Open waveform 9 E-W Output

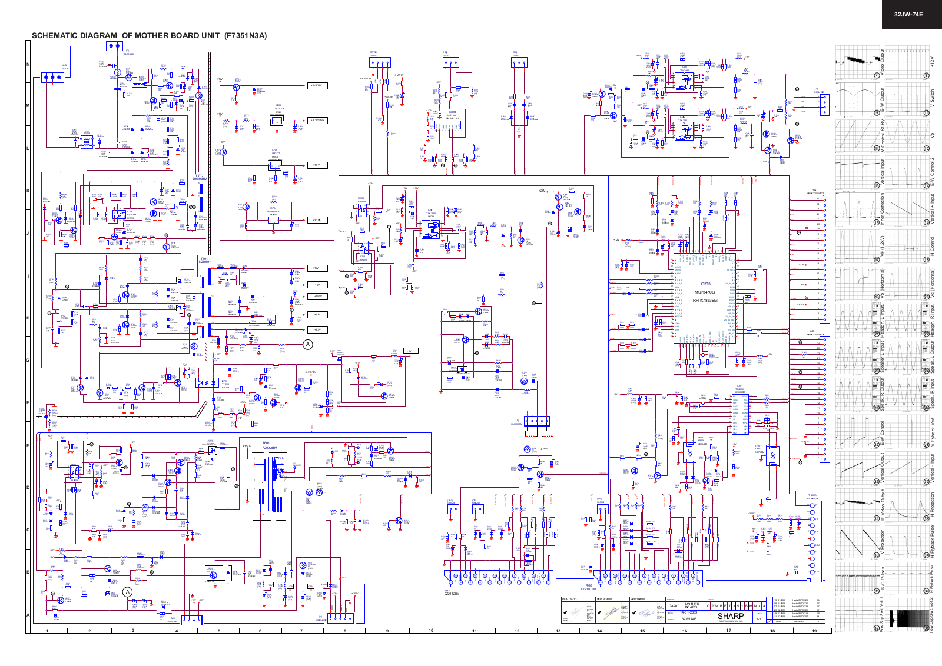(x=858, y=99)
